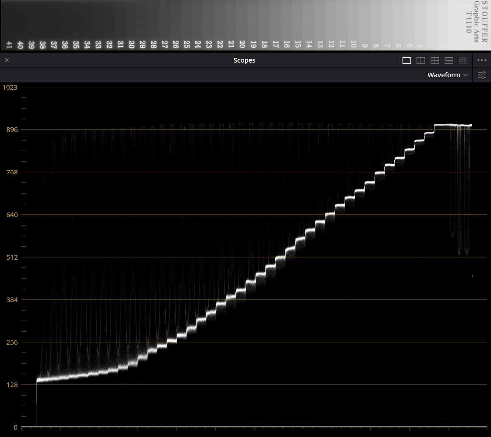Click the 1023 graticule scale label

pyautogui.click(x=10, y=87)
